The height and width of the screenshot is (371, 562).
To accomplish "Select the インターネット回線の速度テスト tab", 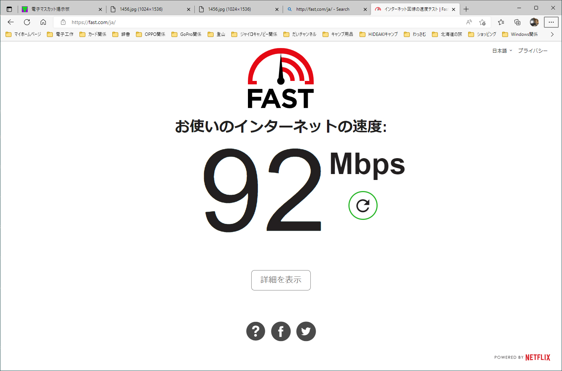I will [415, 9].
